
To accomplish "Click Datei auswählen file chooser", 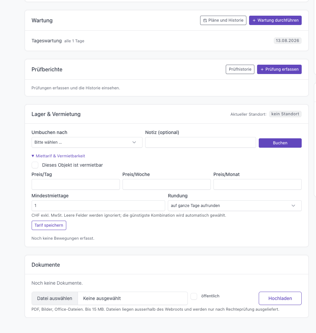I will pyautogui.click(x=55, y=298).
